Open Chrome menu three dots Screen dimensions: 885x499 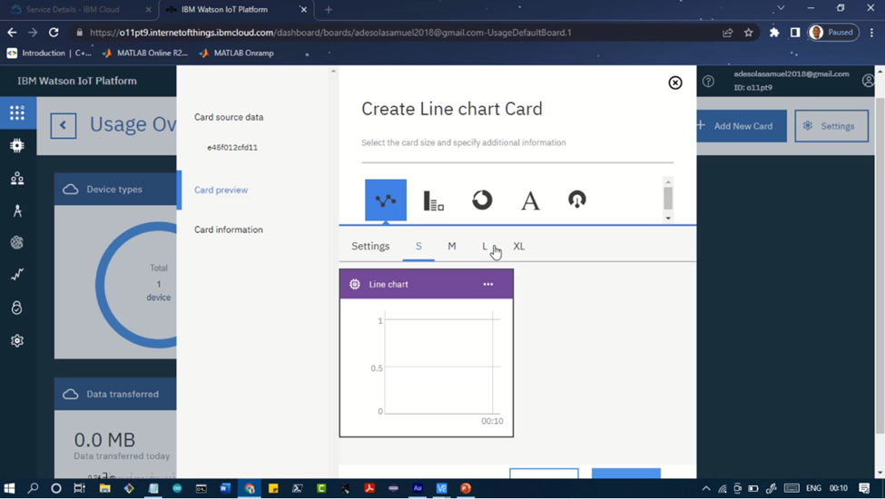pos(872,33)
